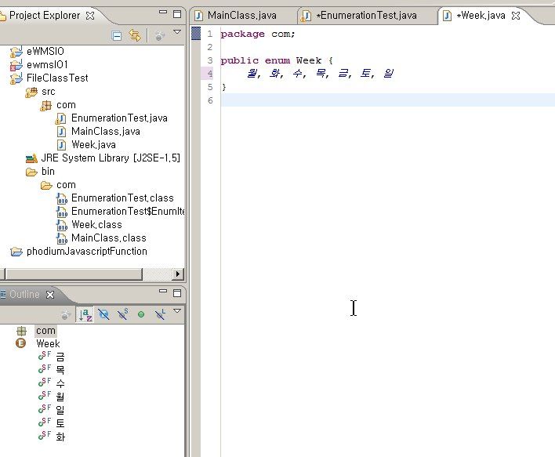
Task: Toggle Hide Fields in Outline toolbar
Action: coord(103,314)
